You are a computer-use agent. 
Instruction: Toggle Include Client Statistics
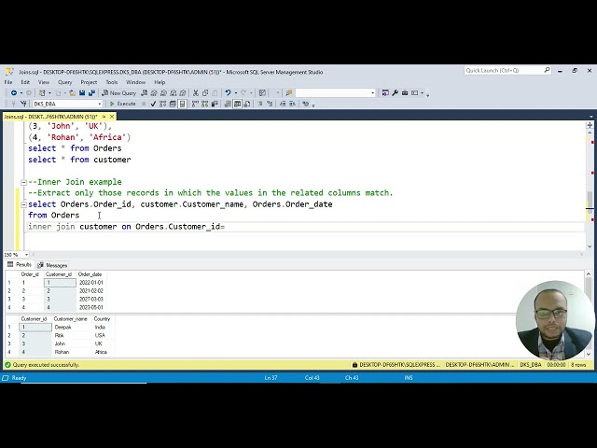click(214, 104)
